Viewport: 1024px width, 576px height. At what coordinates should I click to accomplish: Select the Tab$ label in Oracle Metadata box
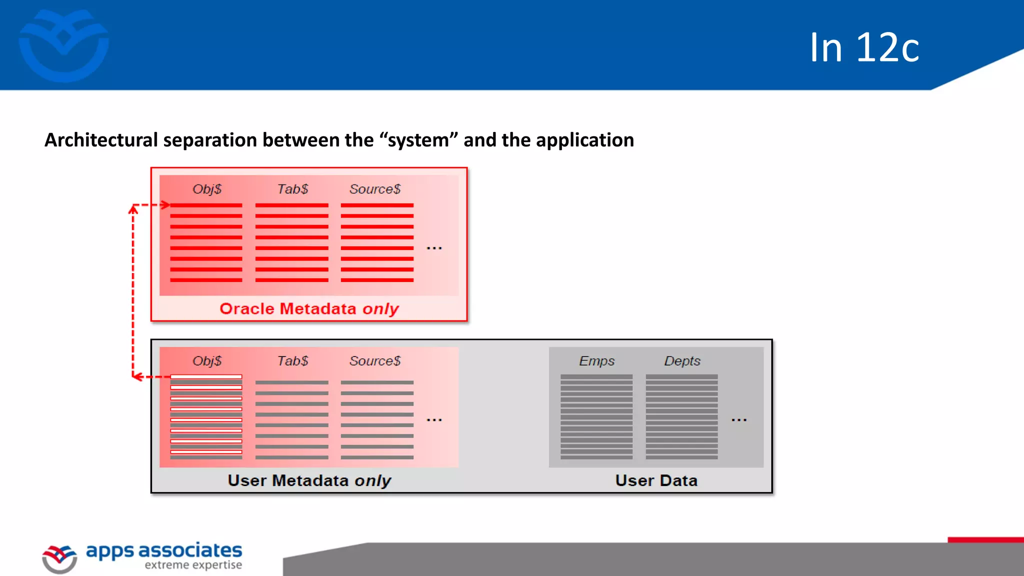pyautogui.click(x=292, y=189)
